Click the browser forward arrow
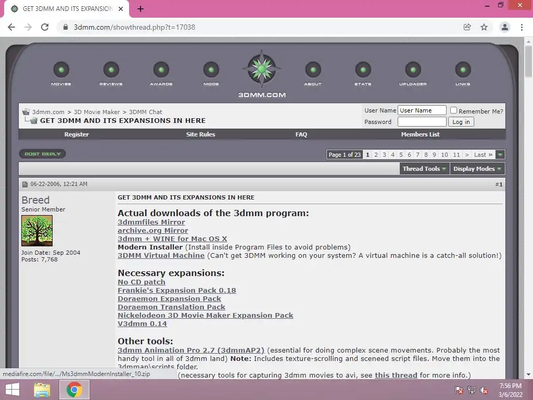The height and width of the screenshot is (400, 533). click(28, 27)
